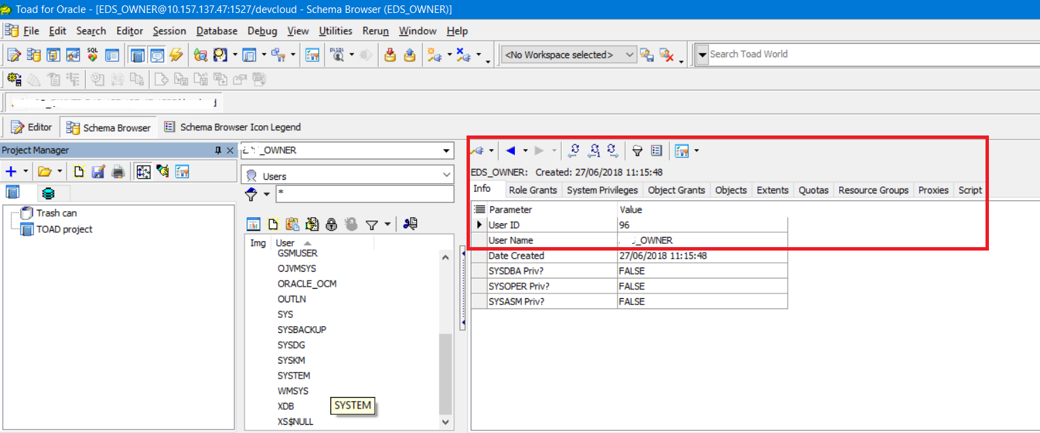Open the PL/SQL debugger search icon
This screenshot has height=433, width=1040.
pos(338,54)
